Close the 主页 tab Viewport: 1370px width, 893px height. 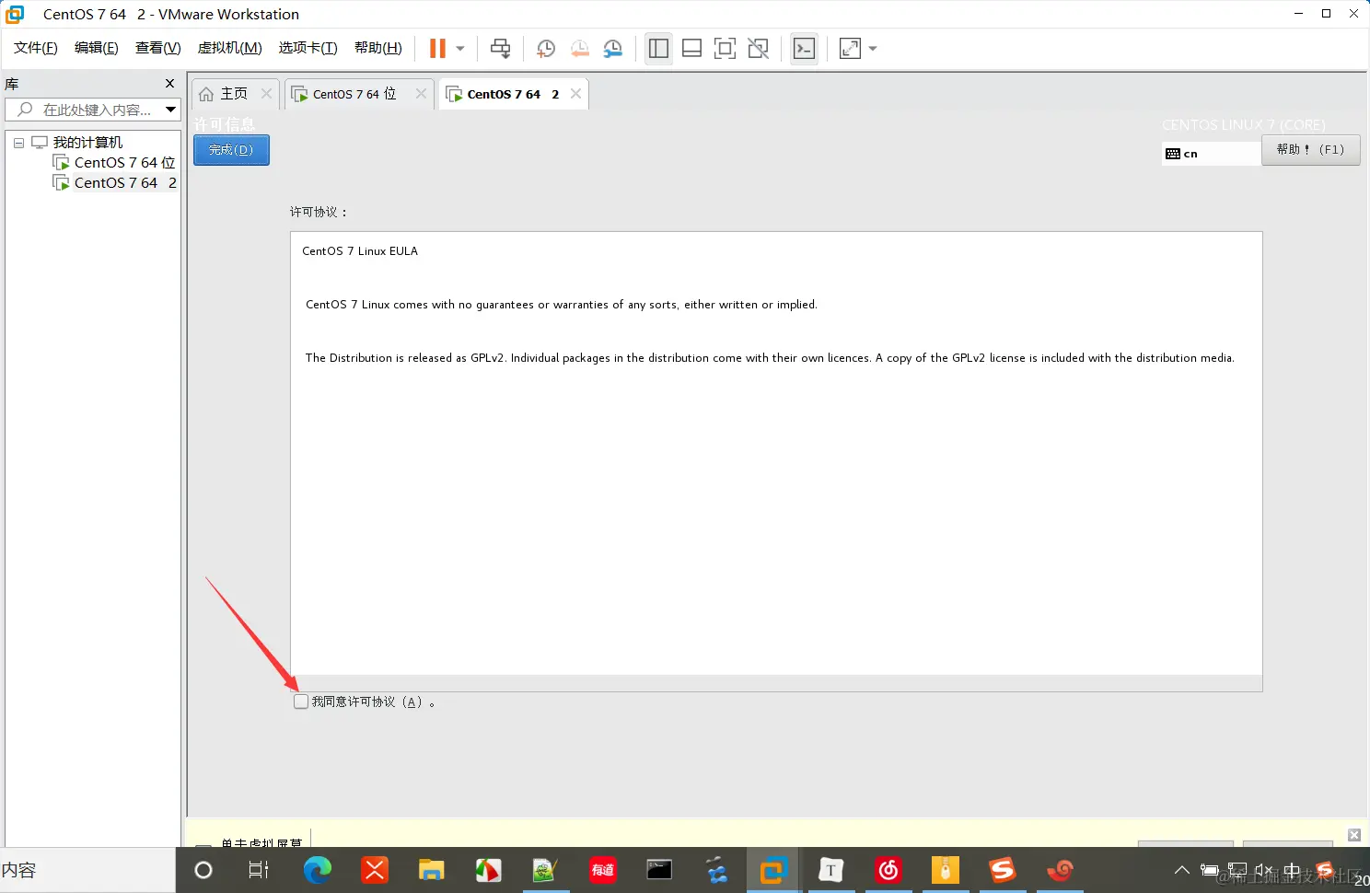[266, 94]
